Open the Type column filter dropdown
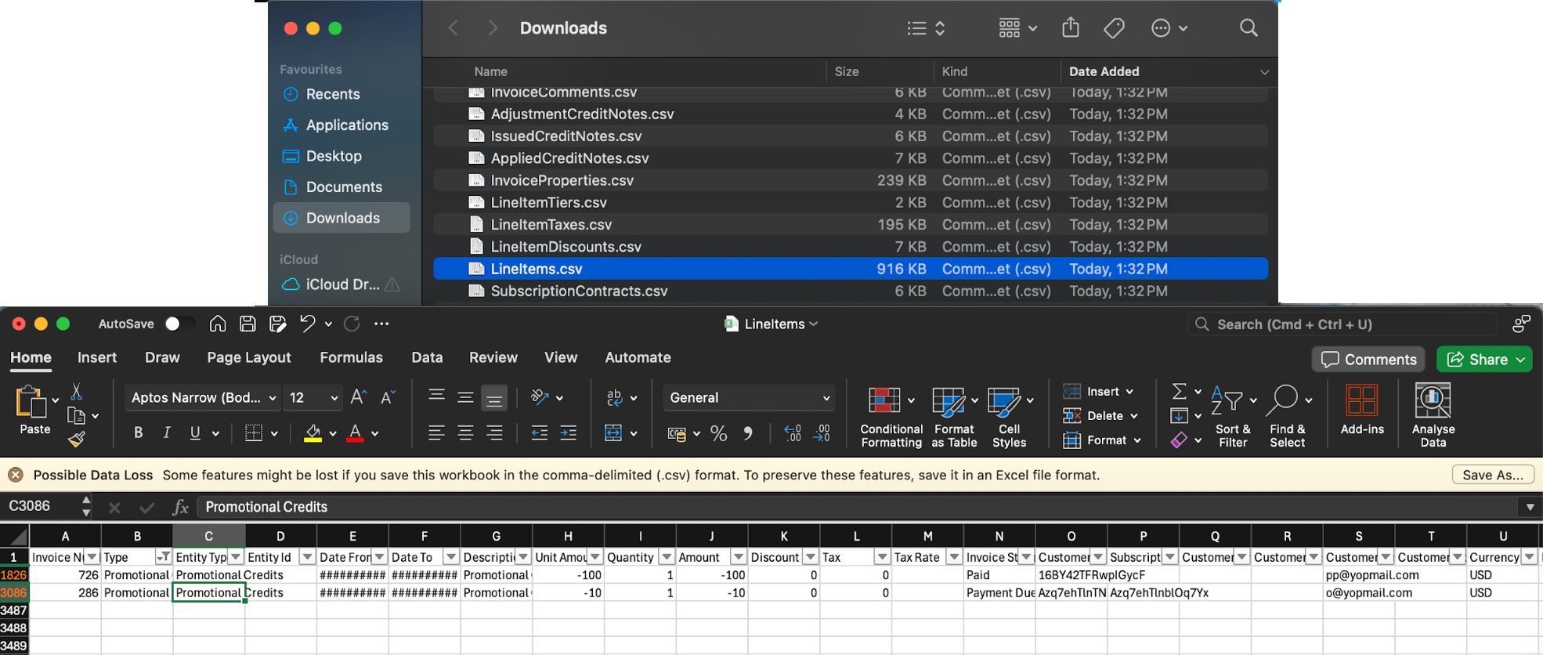Screen dimensions: 1543x655 pos(163,557)
